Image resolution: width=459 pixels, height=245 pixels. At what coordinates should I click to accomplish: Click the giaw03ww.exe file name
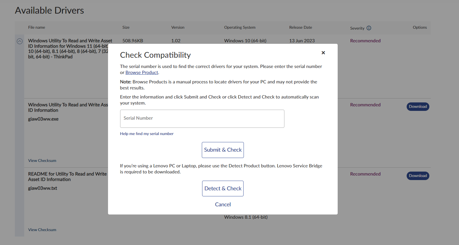click(x=43, y=119)
